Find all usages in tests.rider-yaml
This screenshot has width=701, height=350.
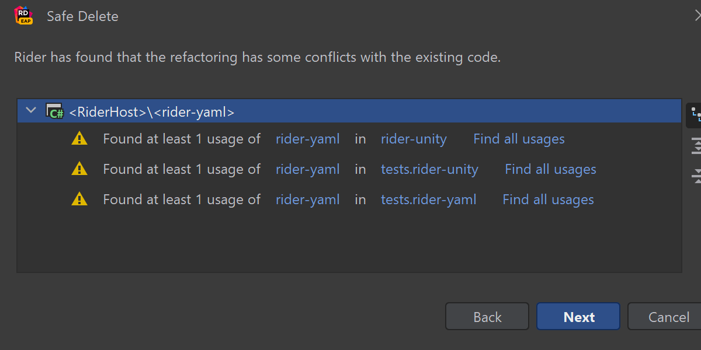click(x=548, y=199)
